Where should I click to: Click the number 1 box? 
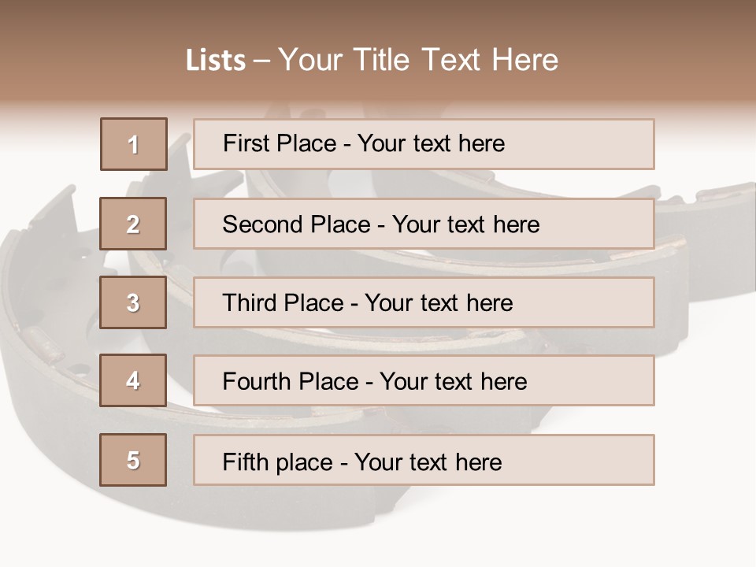(x=134, y=144)
